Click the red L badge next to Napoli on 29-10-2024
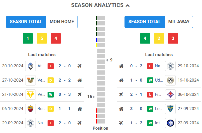202x133 pixels. coord(150,66)
